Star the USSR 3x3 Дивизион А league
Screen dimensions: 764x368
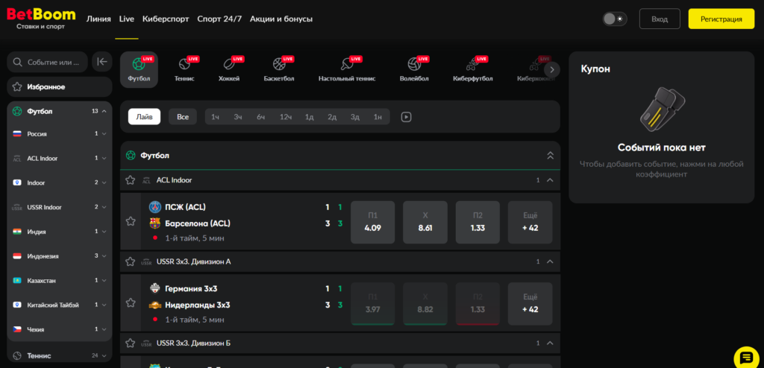tap(130, 262)
